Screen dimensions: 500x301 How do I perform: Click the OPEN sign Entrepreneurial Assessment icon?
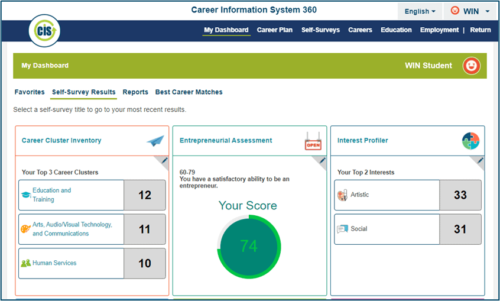click(313, 141)
